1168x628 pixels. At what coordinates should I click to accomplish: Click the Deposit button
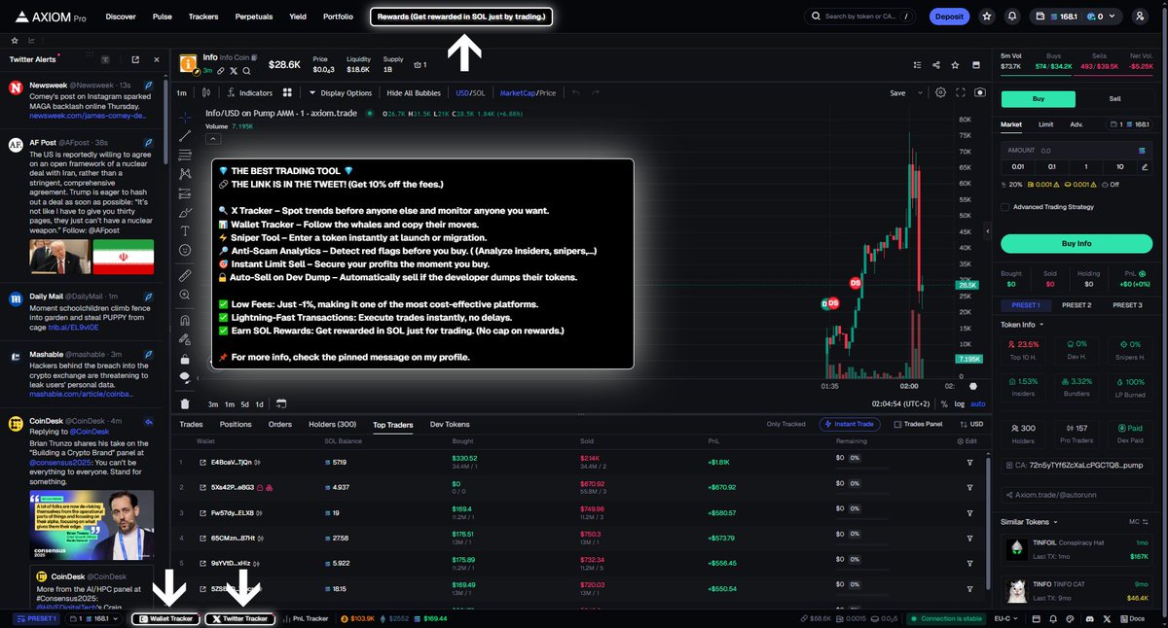point(947,17)
